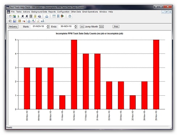Click the green dollar sign toolbar icon
This screenshot has height=135, width=178.
pos(18,16)
